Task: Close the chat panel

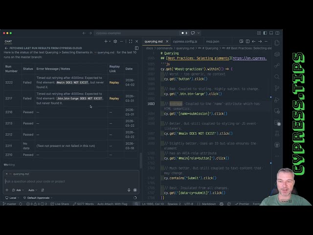Action: [x=137, y=41]
